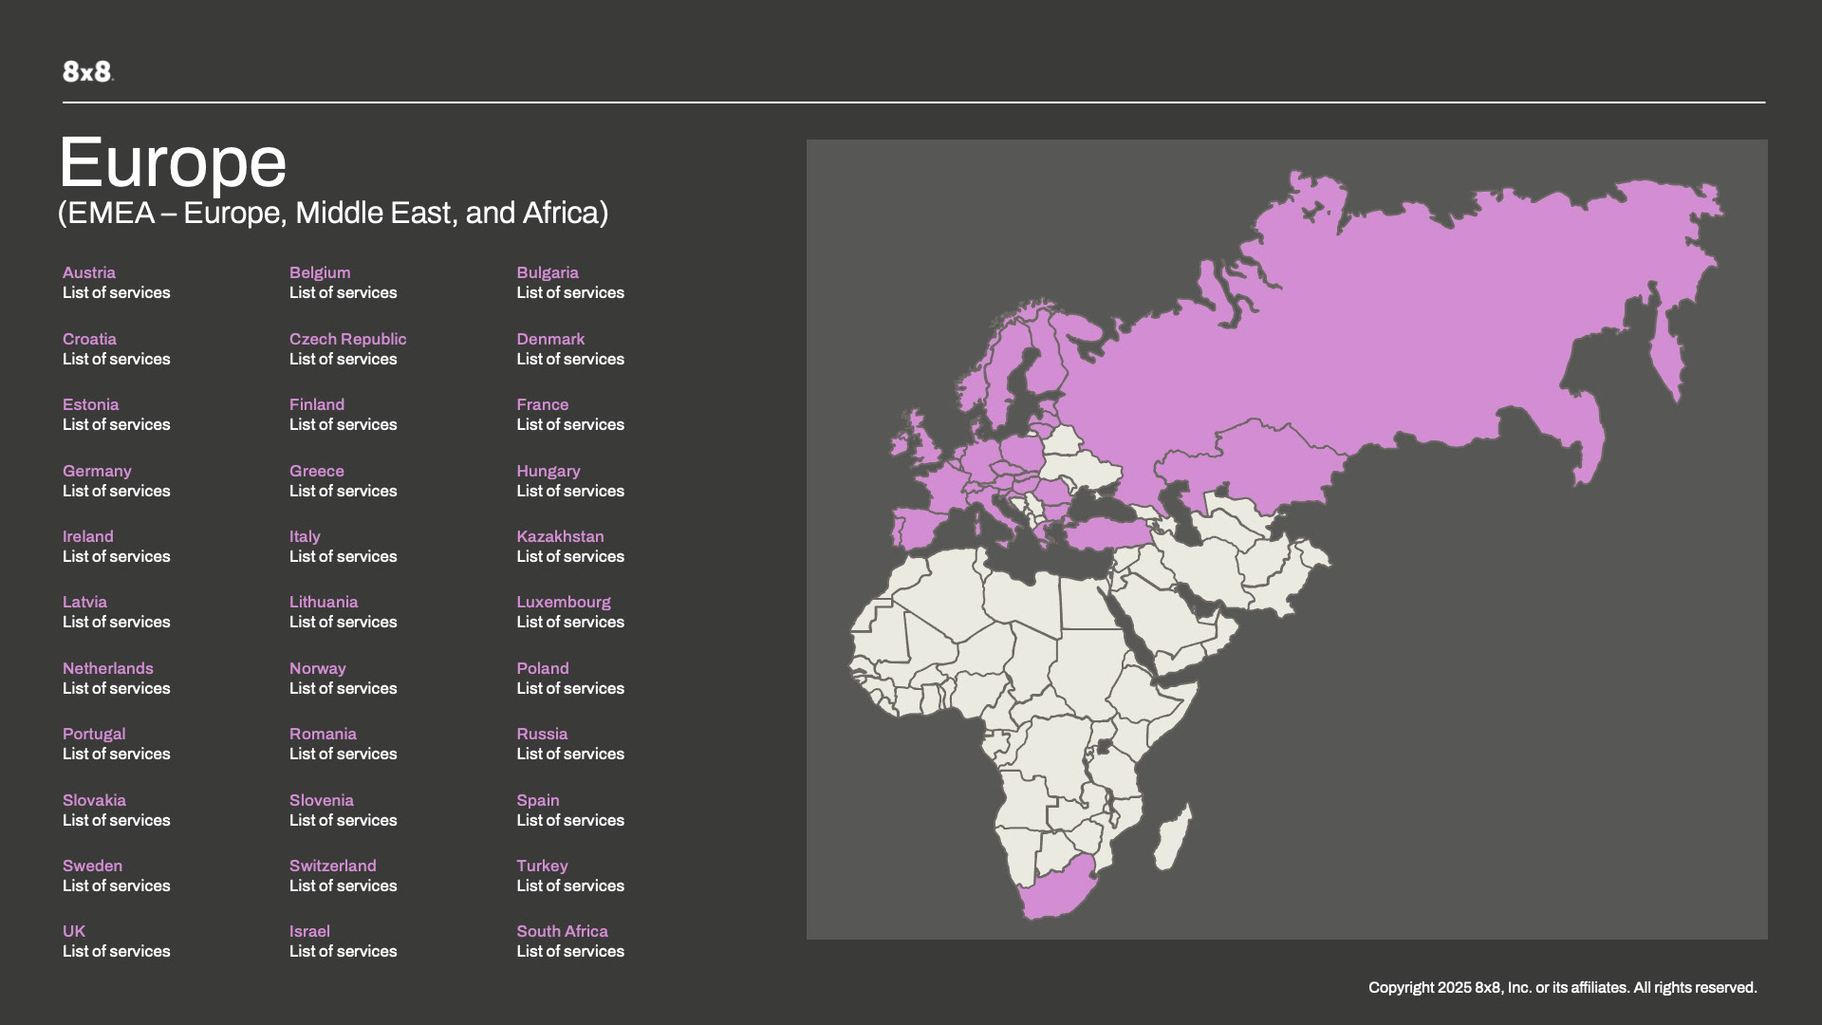Screen dimensions: 1822x1025
Task: Click the Switzerland country heading
Action: tap(332, 866)
